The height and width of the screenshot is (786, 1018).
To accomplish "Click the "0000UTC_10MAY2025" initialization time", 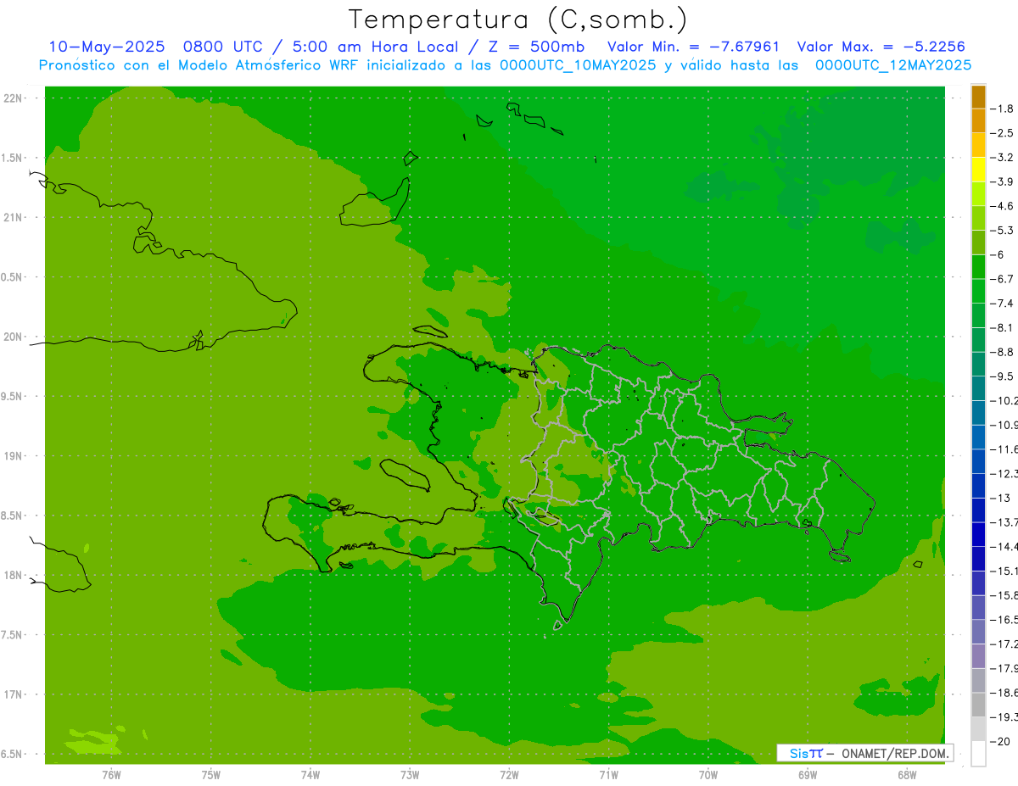I will [578, 64].
